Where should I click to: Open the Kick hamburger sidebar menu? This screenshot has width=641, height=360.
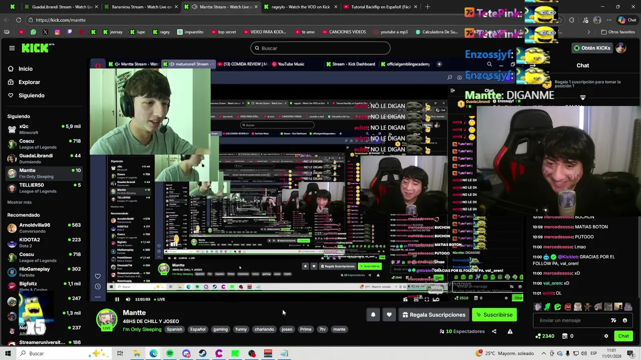click(x=12, y=48)
